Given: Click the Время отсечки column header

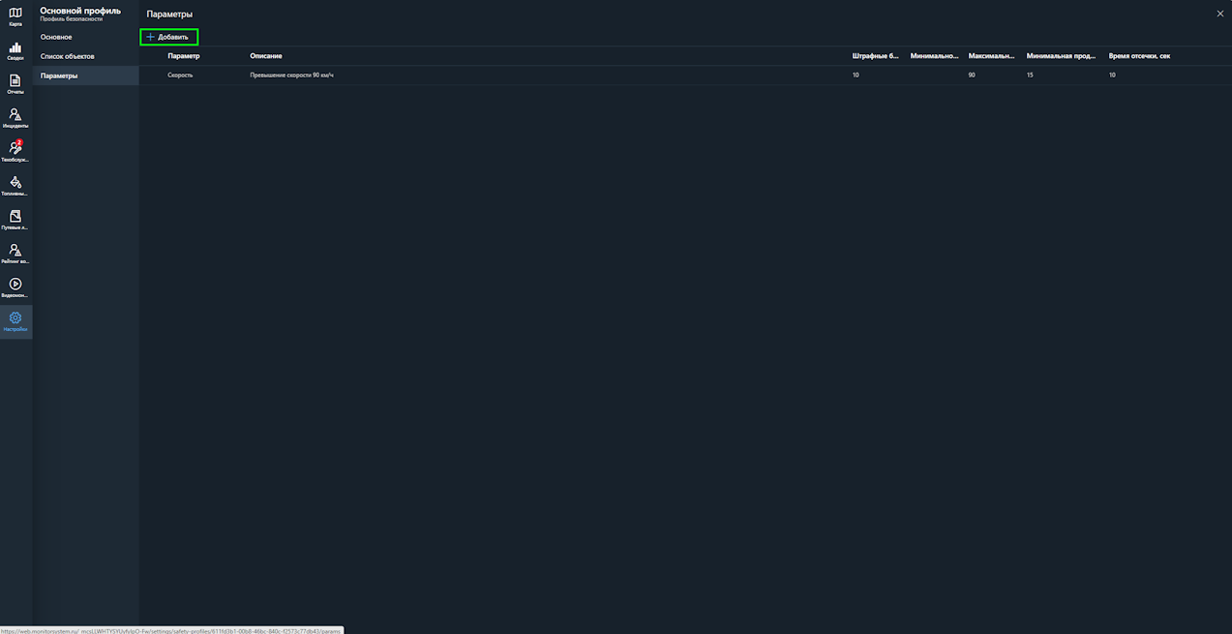Looking at the screenshot, I should pos(1139,56).
